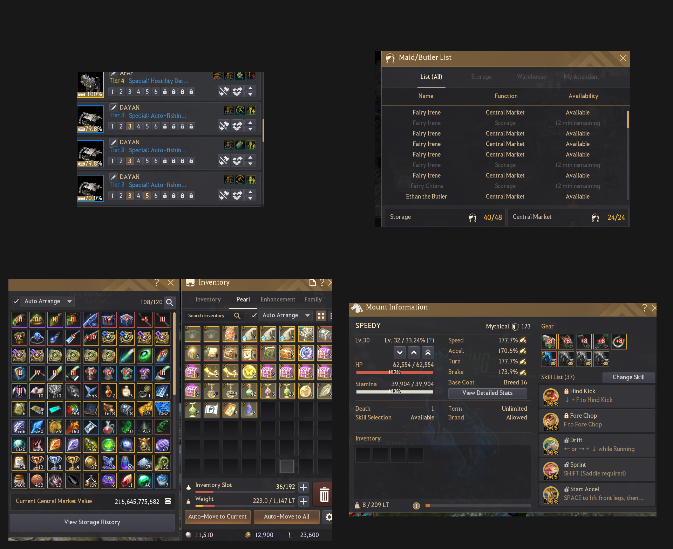673x549 pixels.
Task: Click View Storage History button
Action: (92, 522)
